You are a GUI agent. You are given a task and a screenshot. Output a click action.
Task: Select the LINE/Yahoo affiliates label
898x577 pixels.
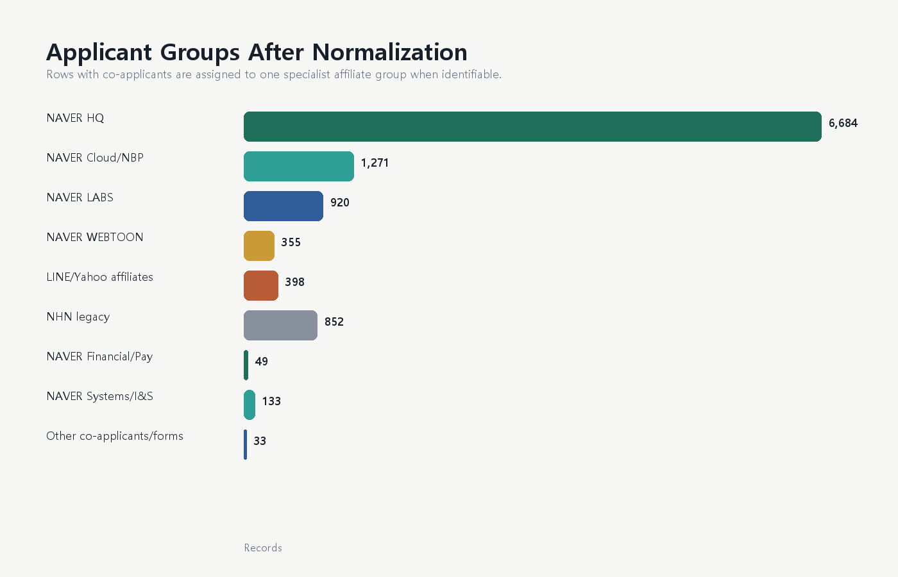(x=100, y=277)
